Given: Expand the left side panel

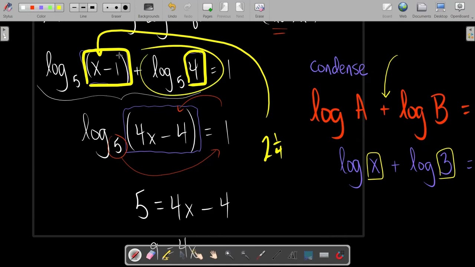Looking at the screenshot, I should tap(4, 34).
